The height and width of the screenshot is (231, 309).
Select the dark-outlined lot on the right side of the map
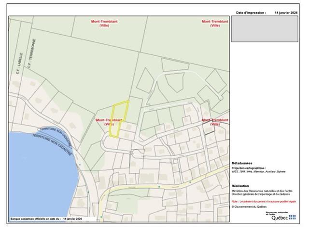pos(209,127)
